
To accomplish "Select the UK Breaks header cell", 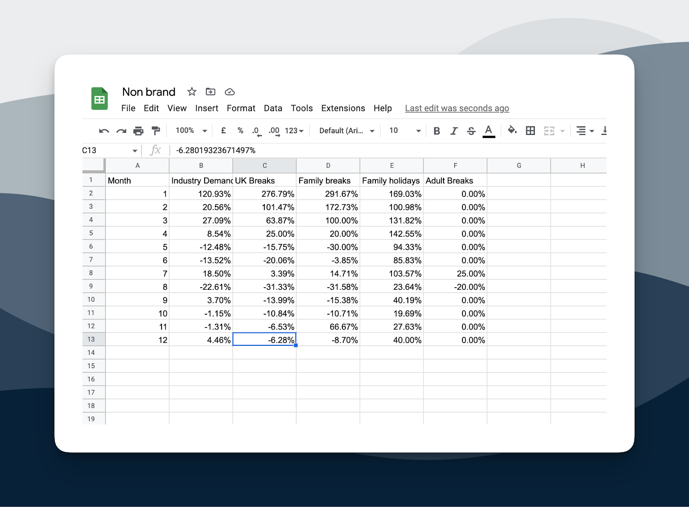I will point(265,180).
